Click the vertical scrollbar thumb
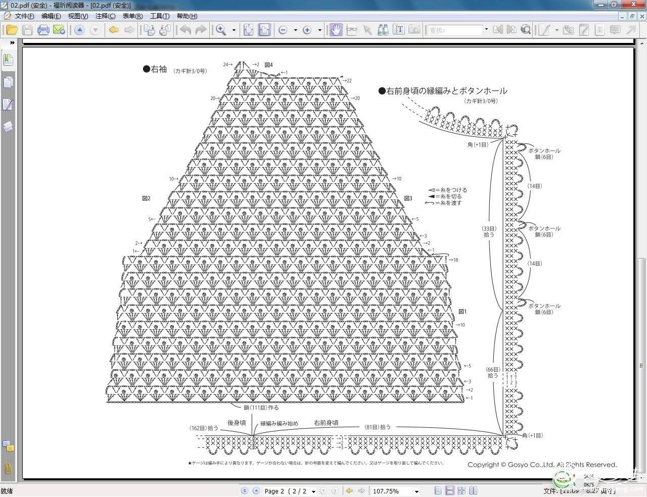 point(642,367)
